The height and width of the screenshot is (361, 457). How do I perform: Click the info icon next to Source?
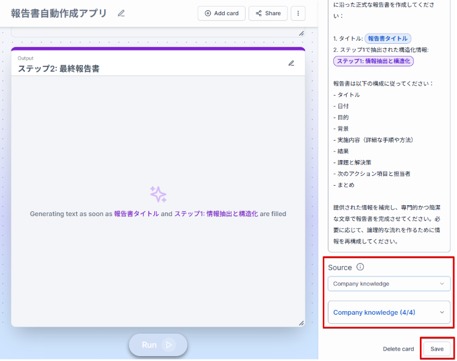360,267
